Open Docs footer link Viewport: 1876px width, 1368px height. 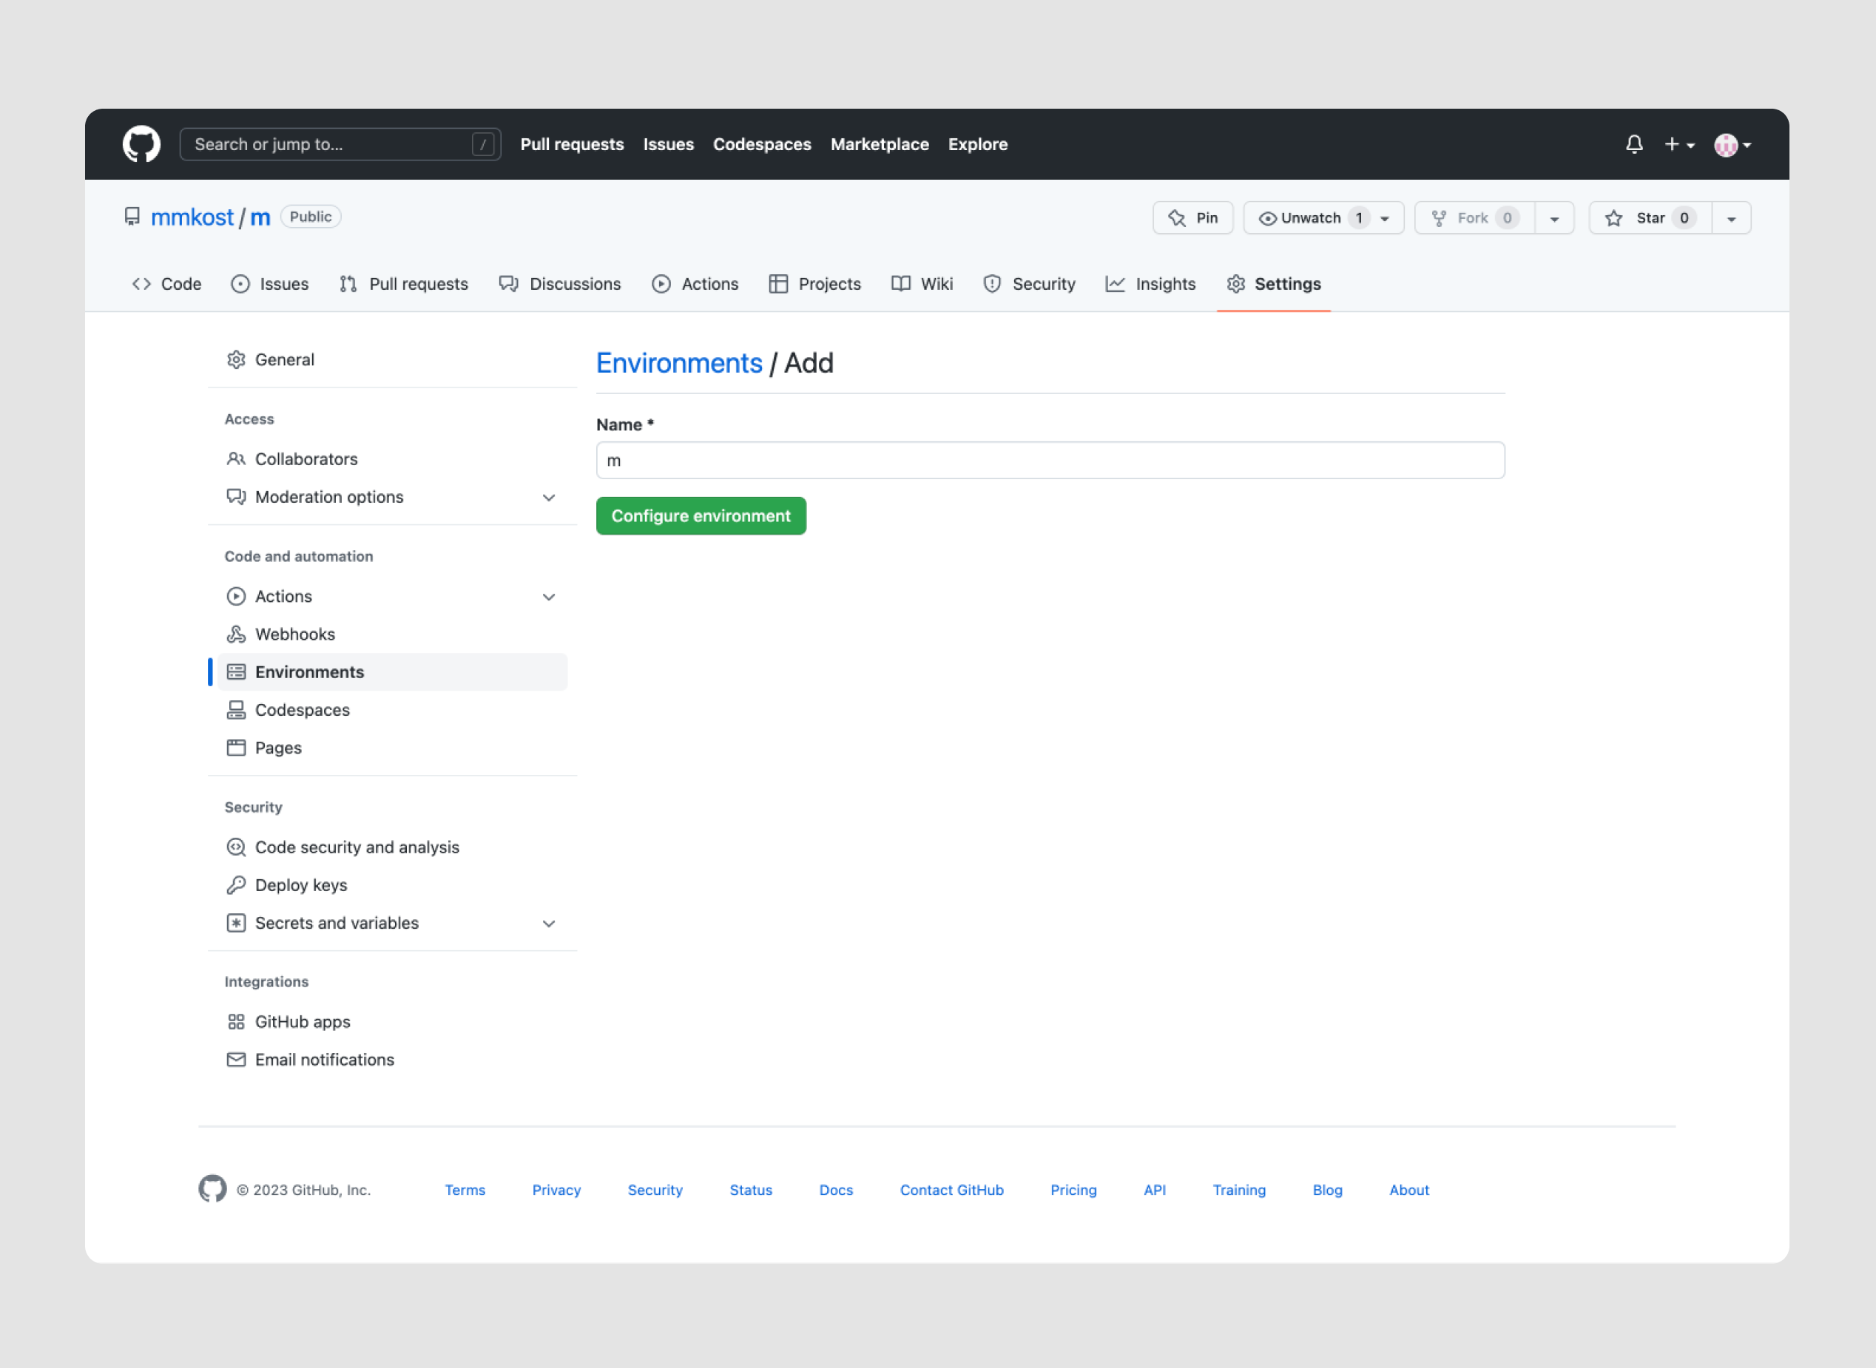point(836,1190)
